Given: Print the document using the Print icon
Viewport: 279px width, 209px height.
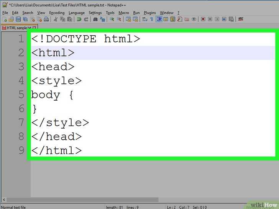Looking at the screenshot, I should (46, 19).
